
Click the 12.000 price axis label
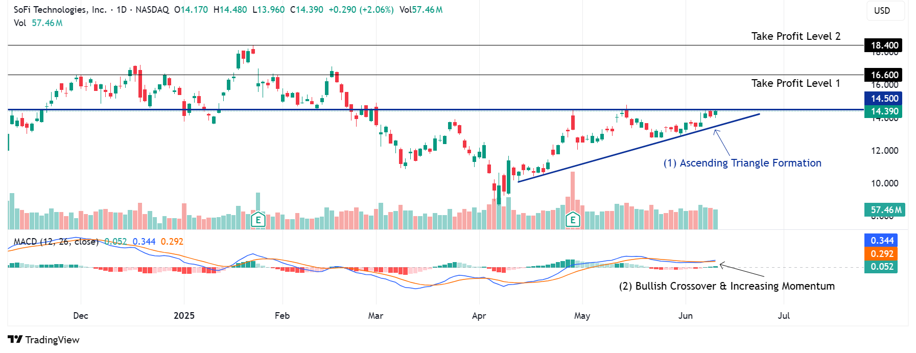point(884,151)
